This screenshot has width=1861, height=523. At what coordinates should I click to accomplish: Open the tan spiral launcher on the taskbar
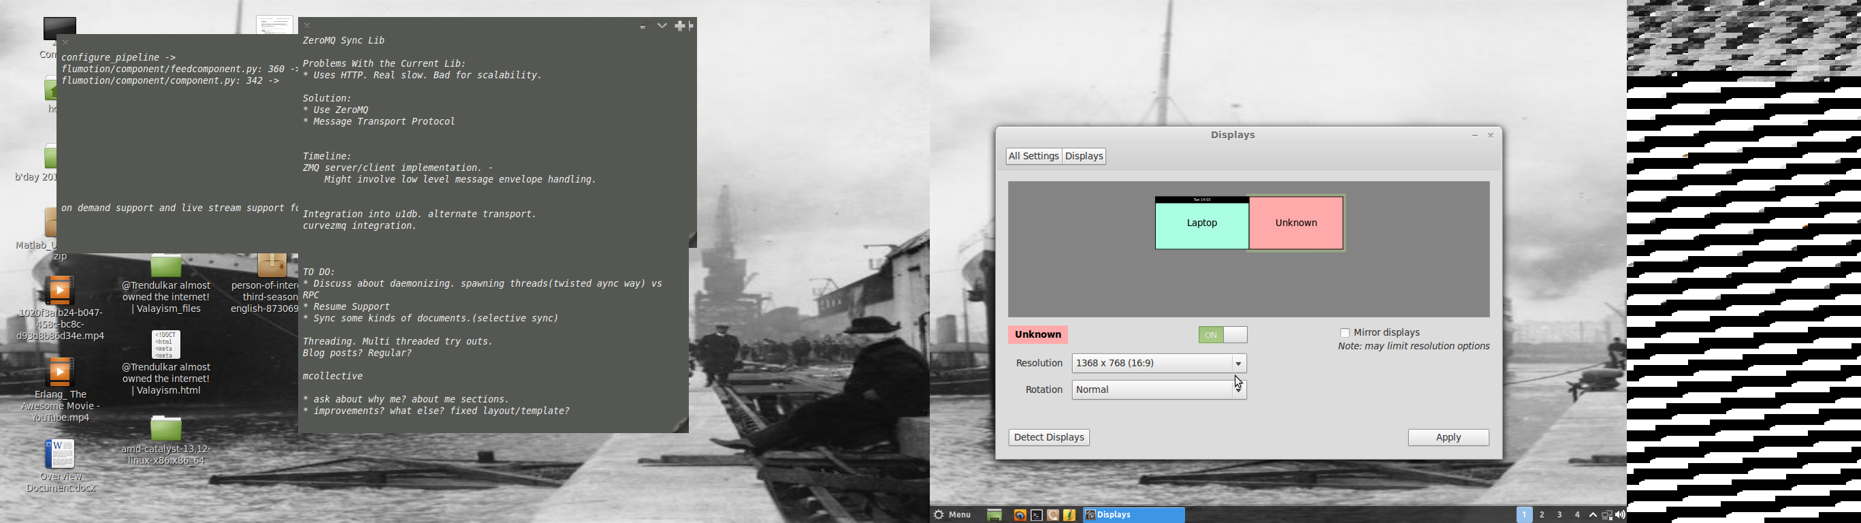click(x=1052, y=515)
